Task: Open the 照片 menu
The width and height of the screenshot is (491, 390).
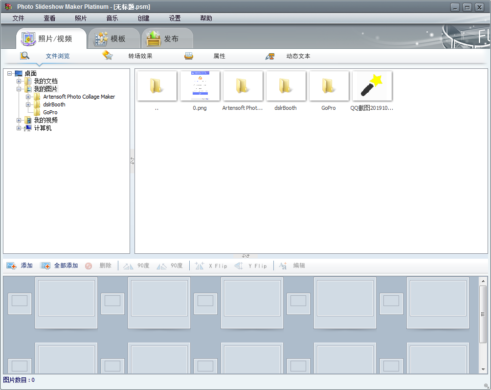Action: pos(81,18)
